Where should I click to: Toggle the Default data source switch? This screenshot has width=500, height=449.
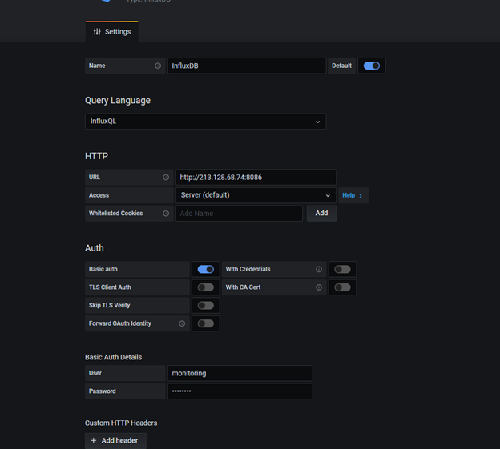point(372,66)
